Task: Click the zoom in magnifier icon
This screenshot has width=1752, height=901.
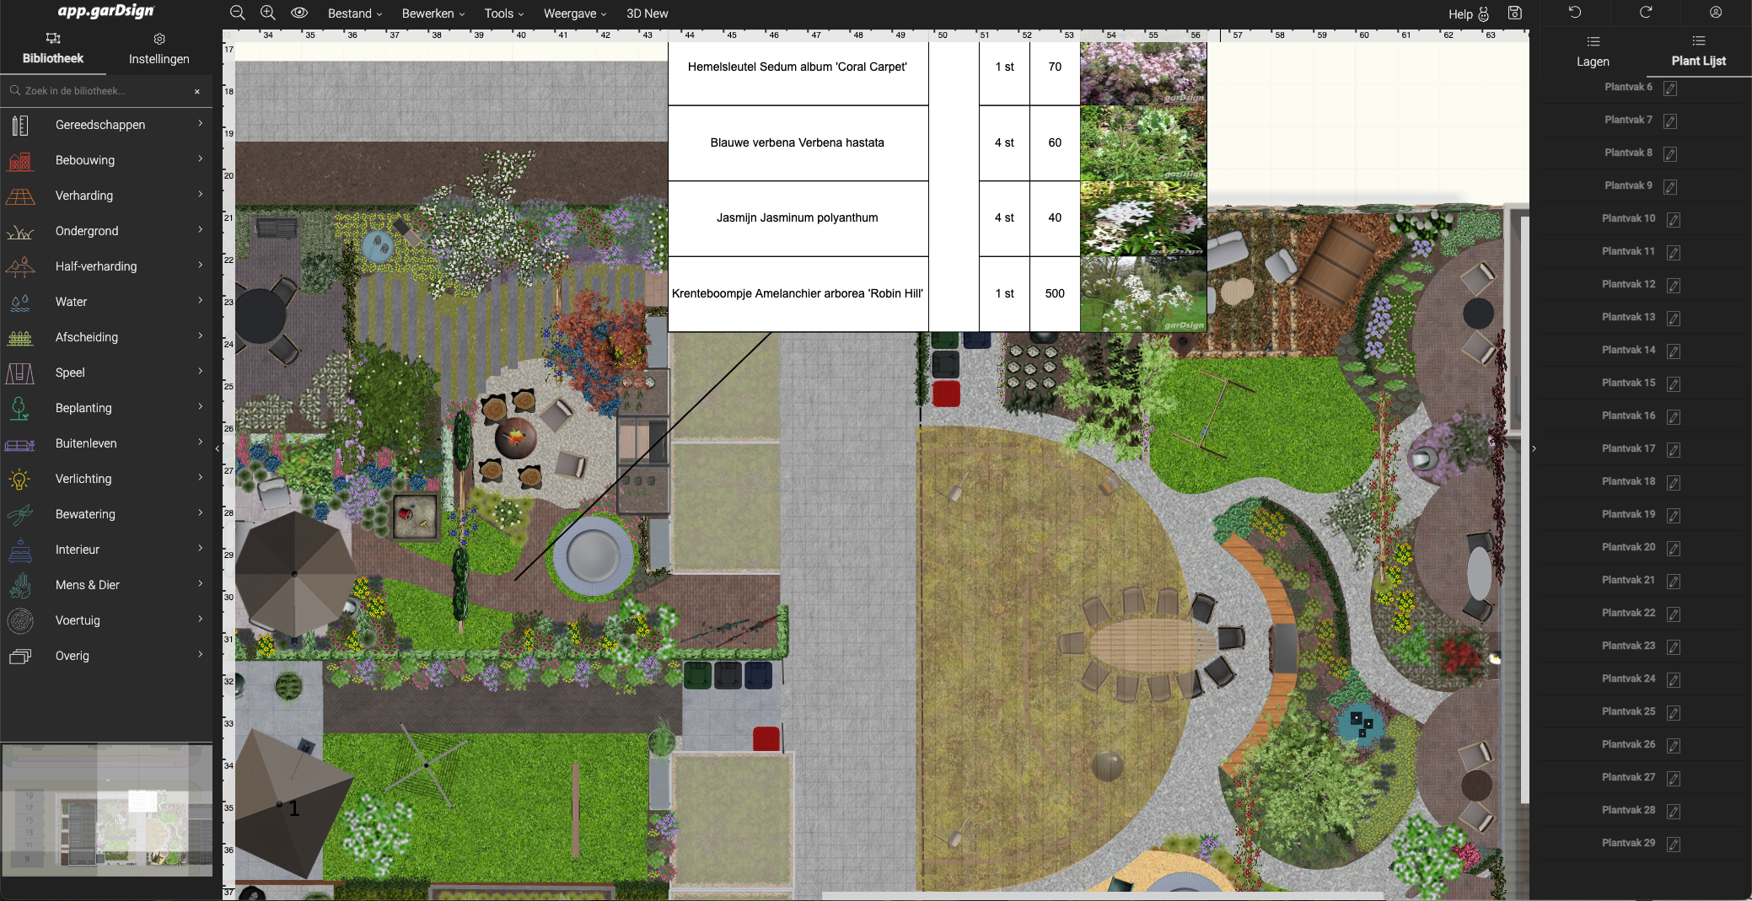Action: click(268, 13)
